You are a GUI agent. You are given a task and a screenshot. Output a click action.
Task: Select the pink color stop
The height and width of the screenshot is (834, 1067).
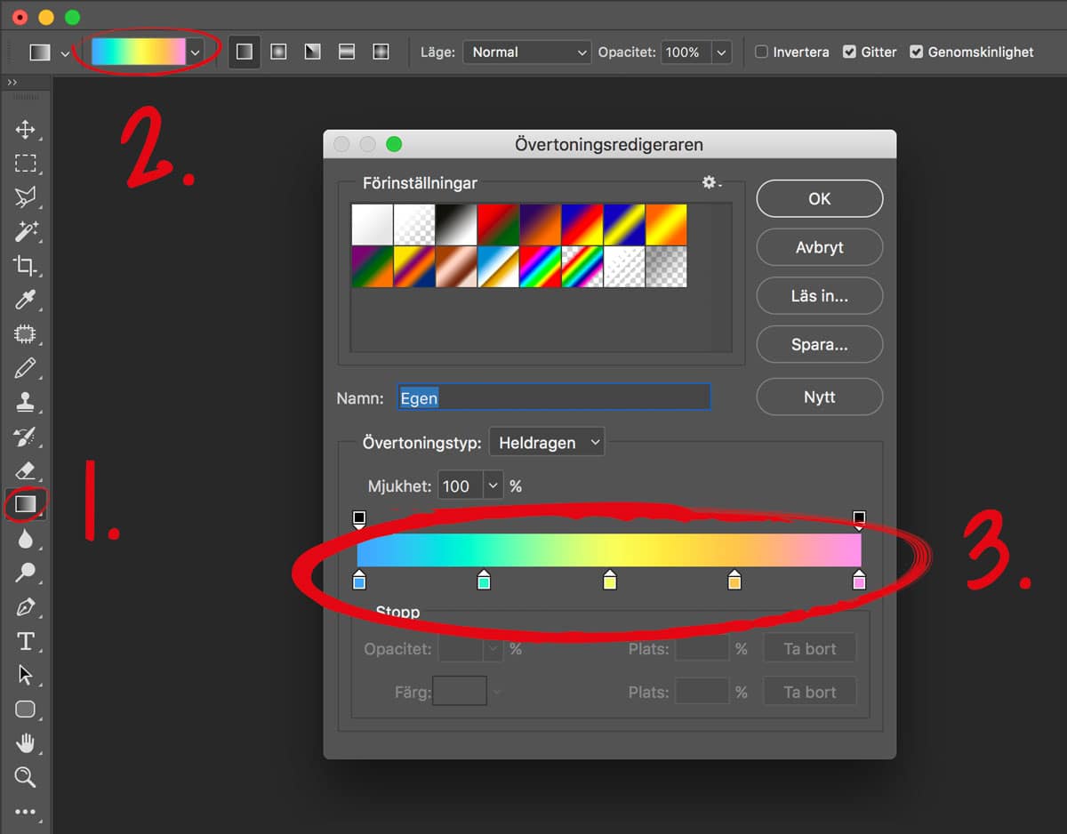(859, 581)
